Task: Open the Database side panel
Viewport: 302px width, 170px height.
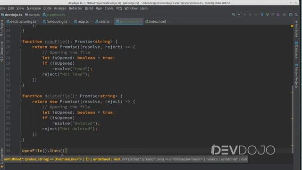Action: 296,50
